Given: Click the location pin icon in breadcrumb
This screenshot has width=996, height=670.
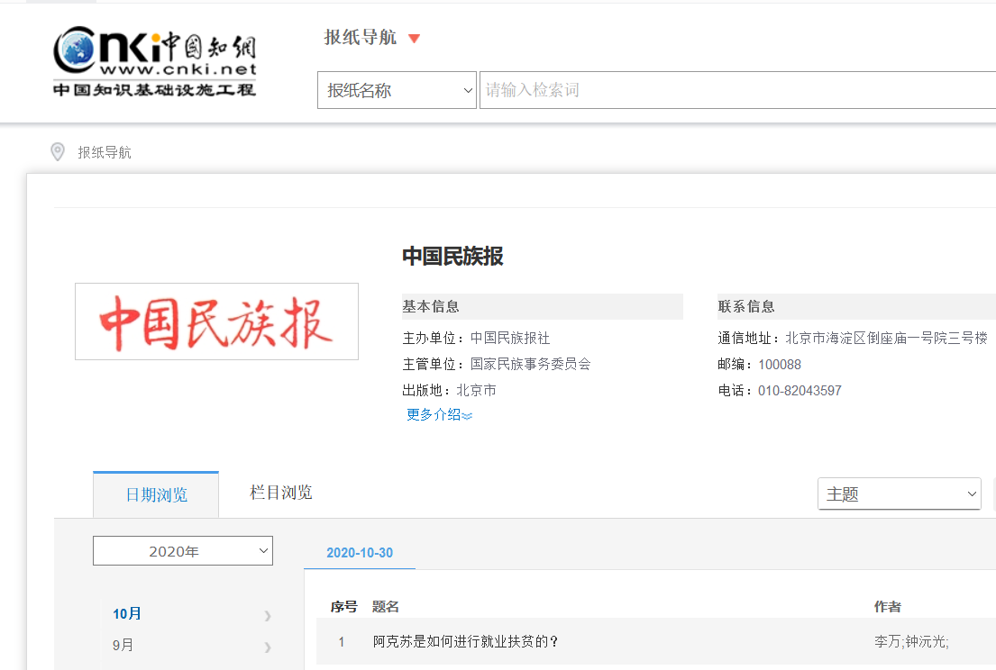Looking at the screenshot, I should click(58, 151).
